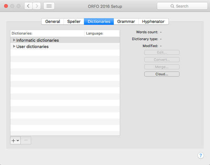Screen dimensions: 210x165
Task: Select the Dictionaries tab
Action: pos(99,22)
